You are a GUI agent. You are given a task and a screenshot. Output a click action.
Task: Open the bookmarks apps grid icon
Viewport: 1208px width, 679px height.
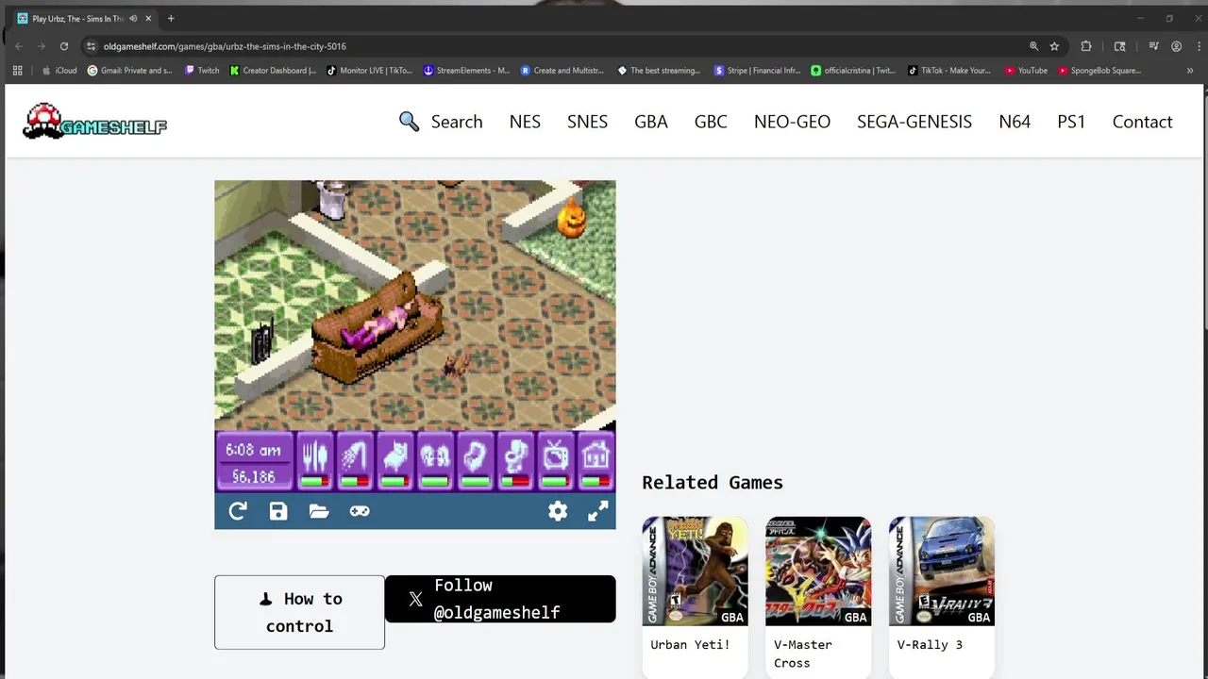[17, 71]
